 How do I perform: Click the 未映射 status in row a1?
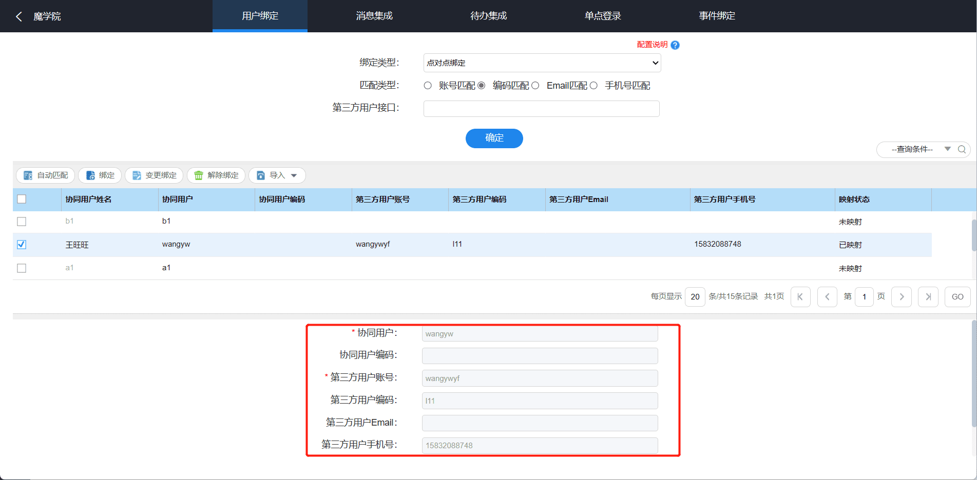click(x=850, y=269)
